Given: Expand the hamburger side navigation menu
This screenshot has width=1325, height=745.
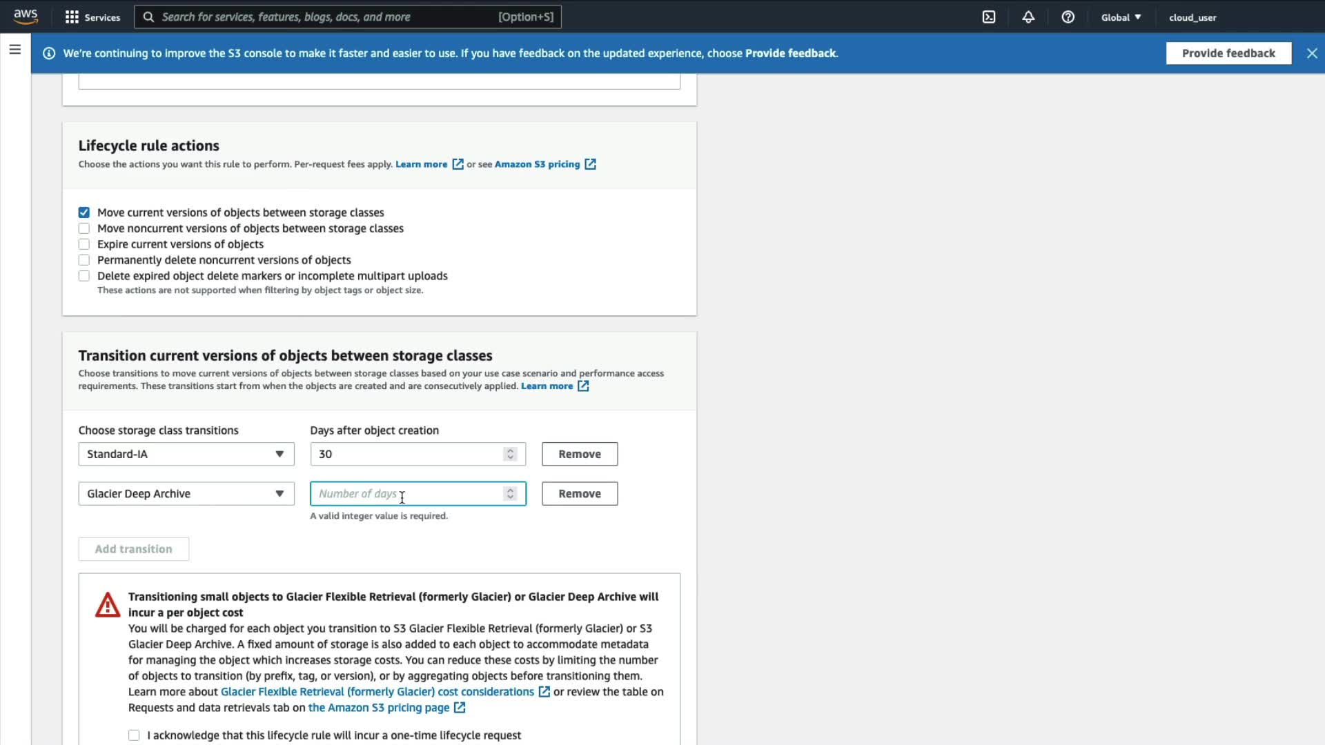Looking at the screenshot, I should 14,50.
